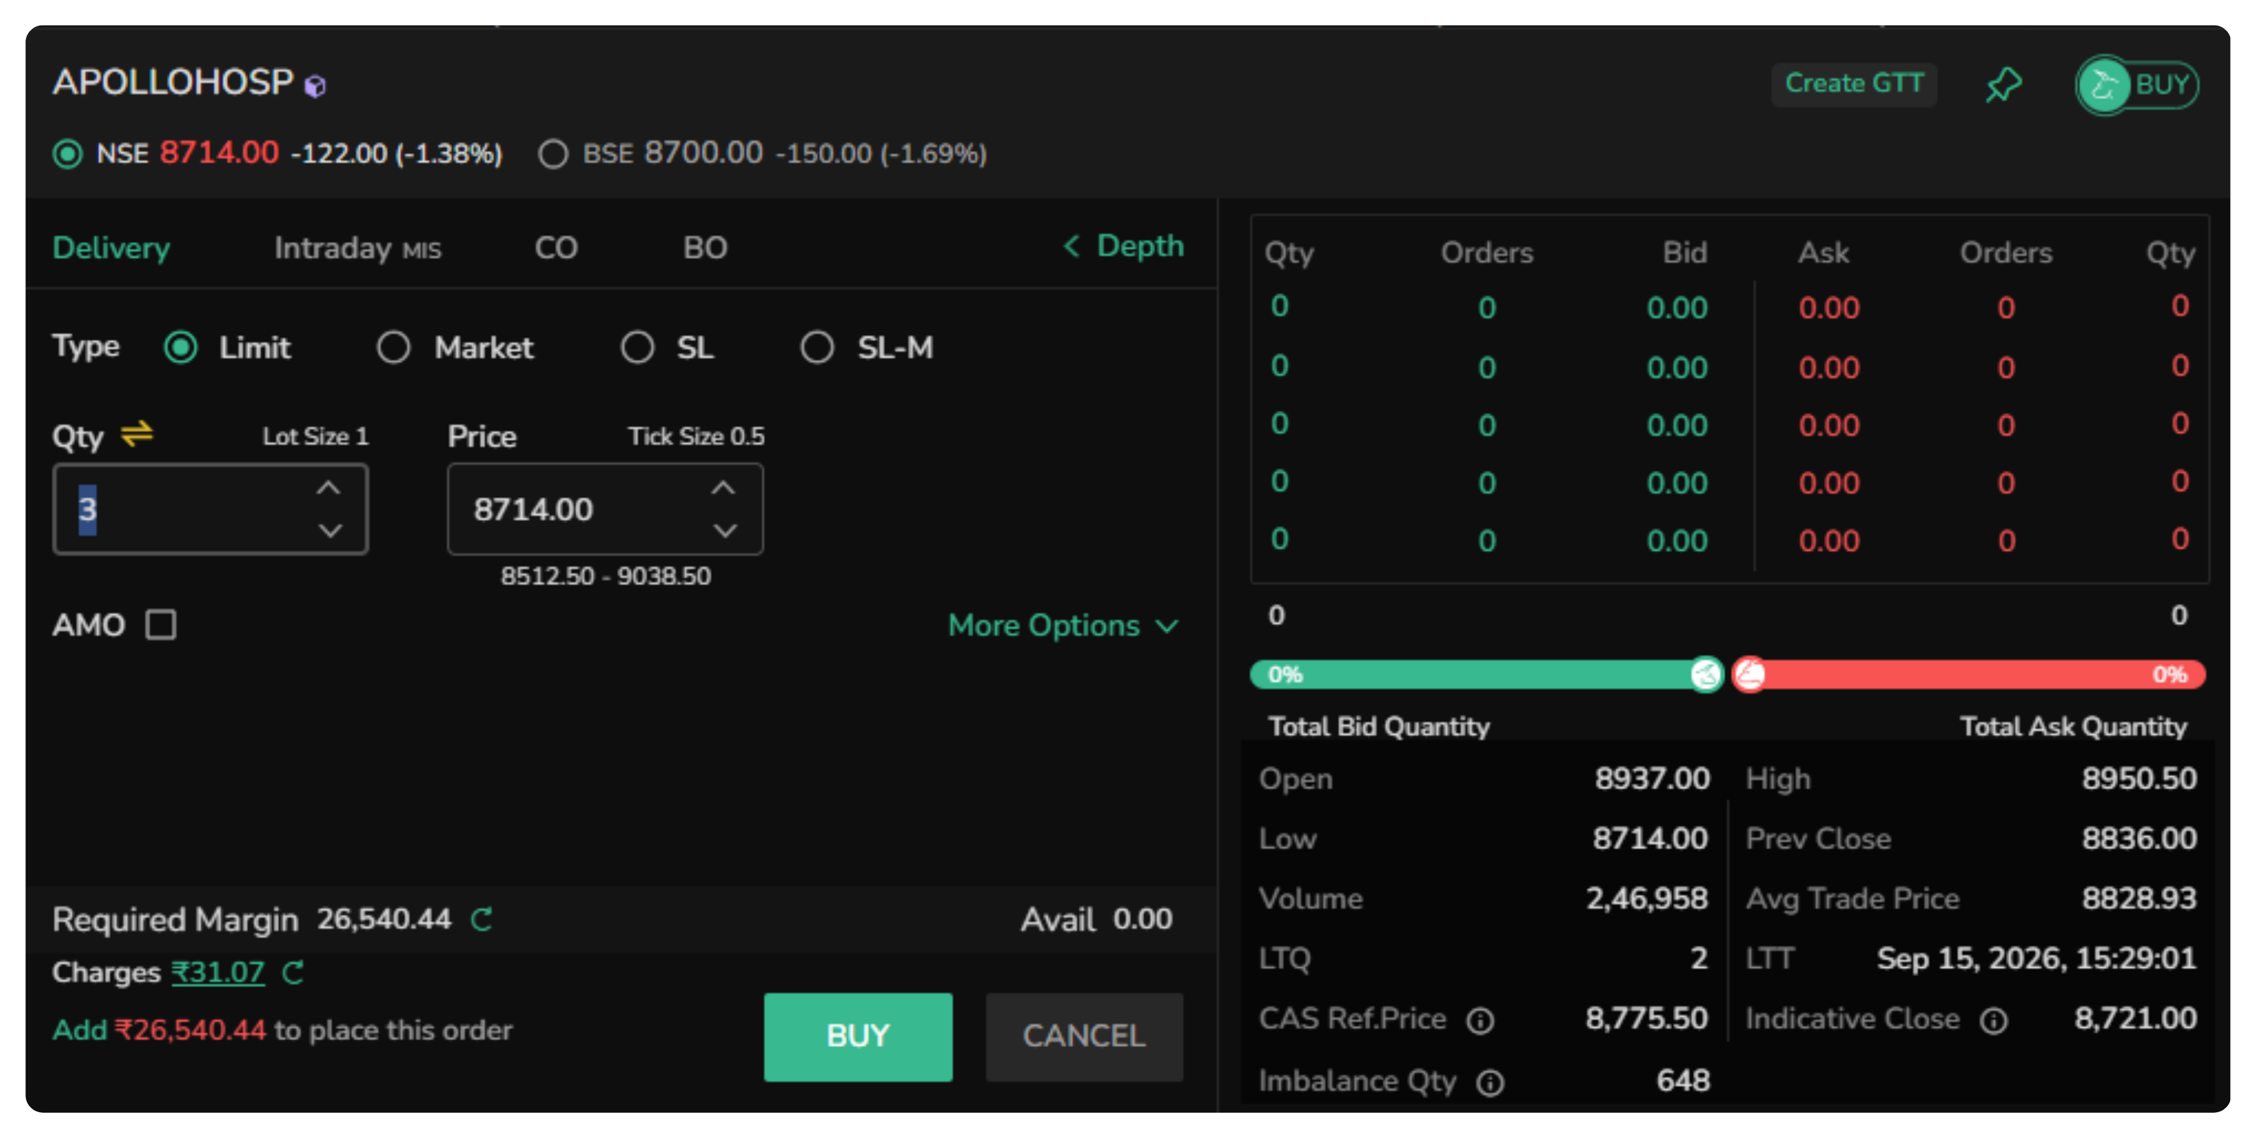Show Indicative Close info tooltip icon
The height and width of the screenshot is (1148, 2242).
(x=1993, y=1020)
